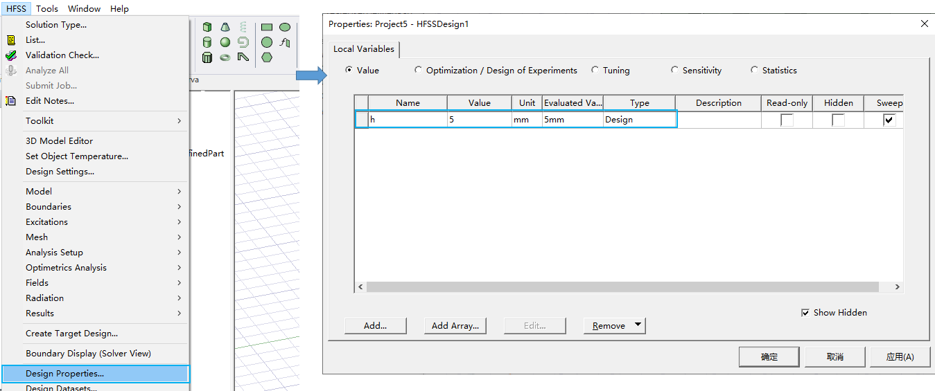Select the Draw Helix tool
This screenshot has height=391, width=935.
243,27
